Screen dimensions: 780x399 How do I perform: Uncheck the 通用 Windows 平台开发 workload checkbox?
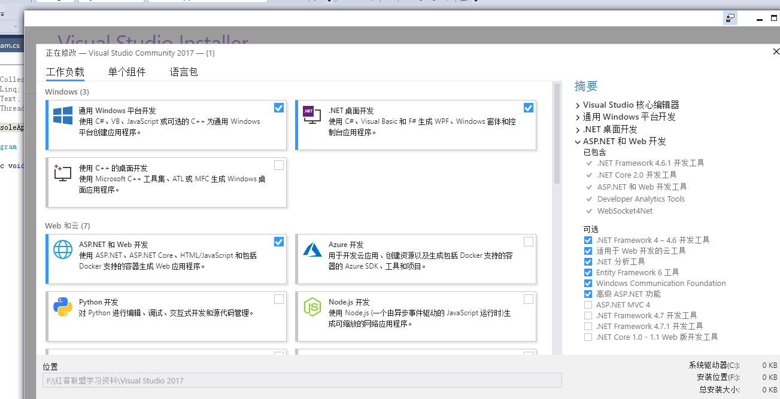pyautogui.click(x=279, y=108)
